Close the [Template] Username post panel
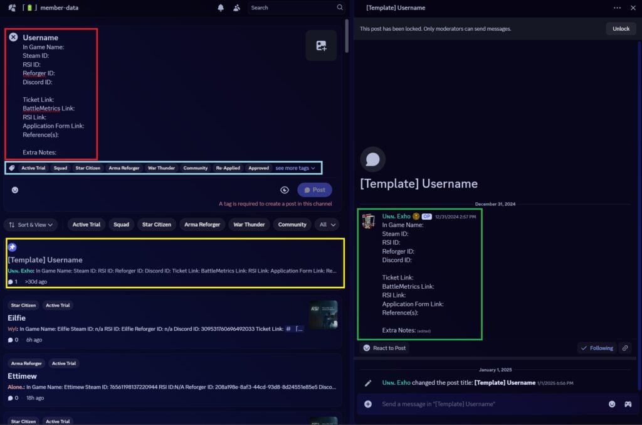This screenshot has height=425, width=642. pos(633,8)
